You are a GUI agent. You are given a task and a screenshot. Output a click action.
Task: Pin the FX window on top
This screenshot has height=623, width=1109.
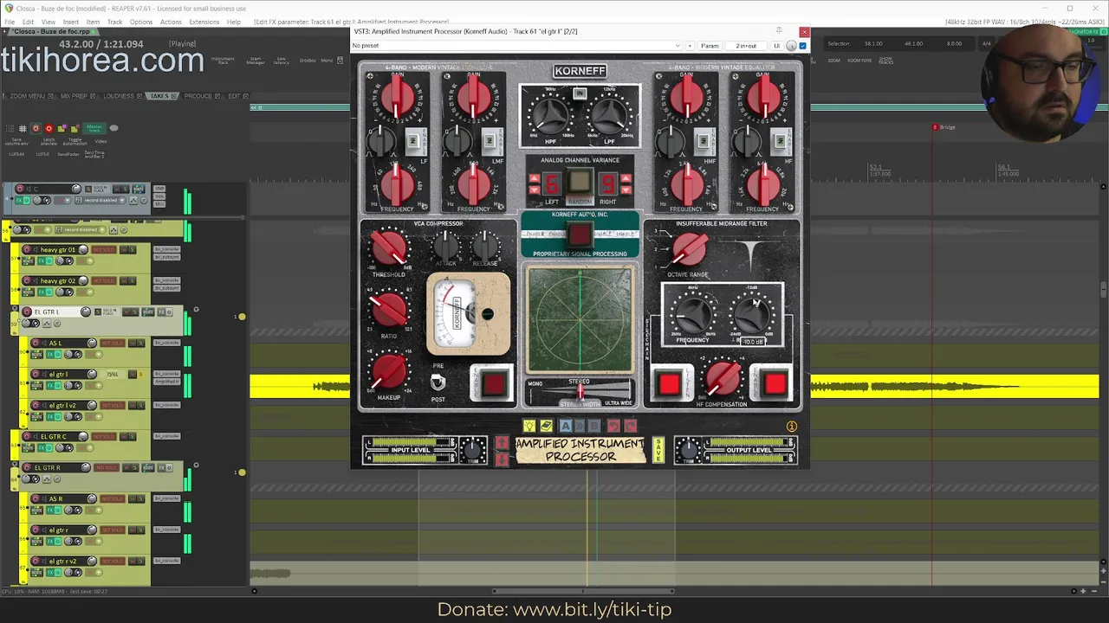(x=779, y=31)
